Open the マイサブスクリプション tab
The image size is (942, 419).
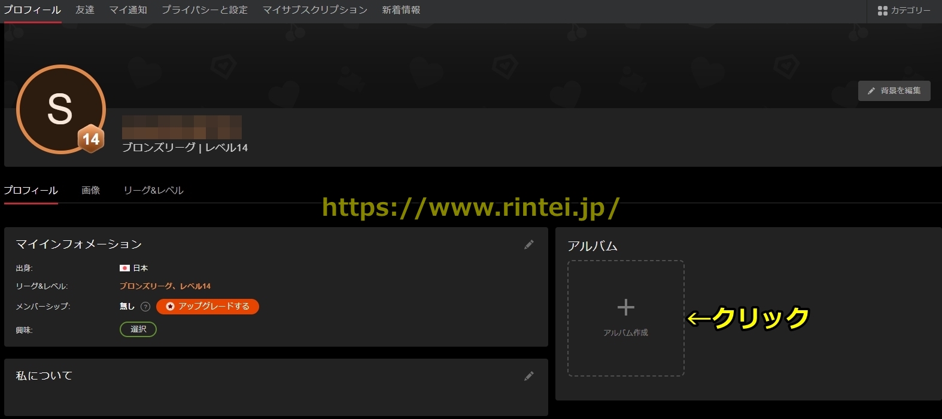pyautogui.click(x=315, y=10)
